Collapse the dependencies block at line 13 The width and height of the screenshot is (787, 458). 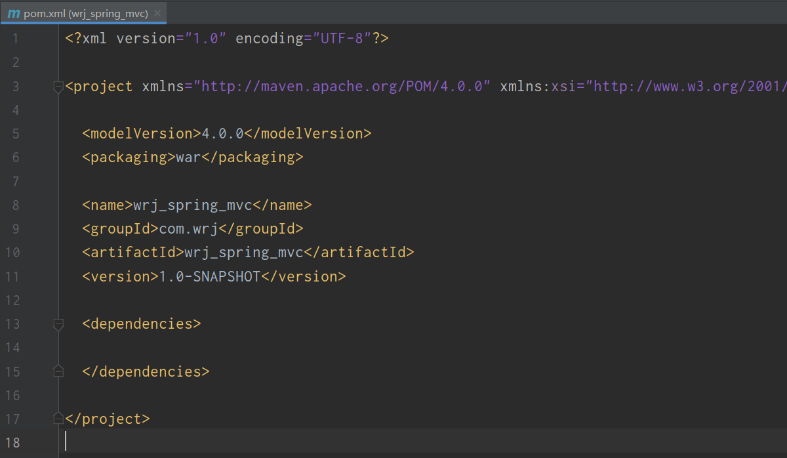point(58,324)
